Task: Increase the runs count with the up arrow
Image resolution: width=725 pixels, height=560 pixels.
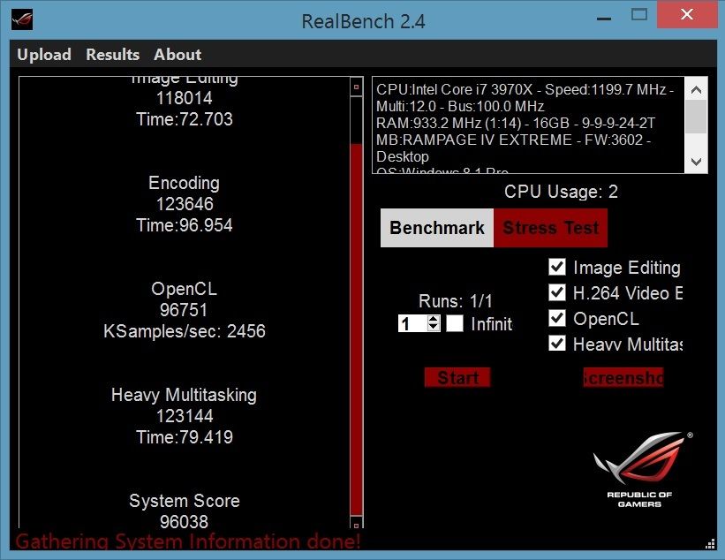Action: 434,319
